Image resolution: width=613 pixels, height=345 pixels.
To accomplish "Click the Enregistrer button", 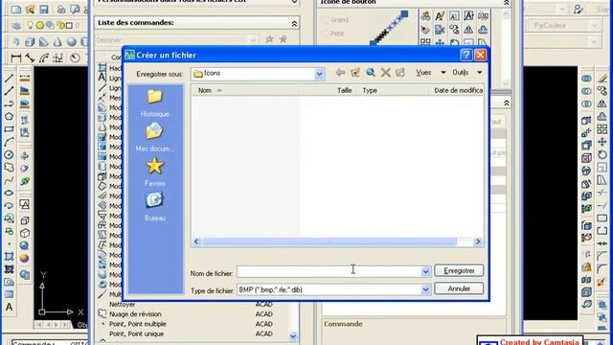I will 459,270.
